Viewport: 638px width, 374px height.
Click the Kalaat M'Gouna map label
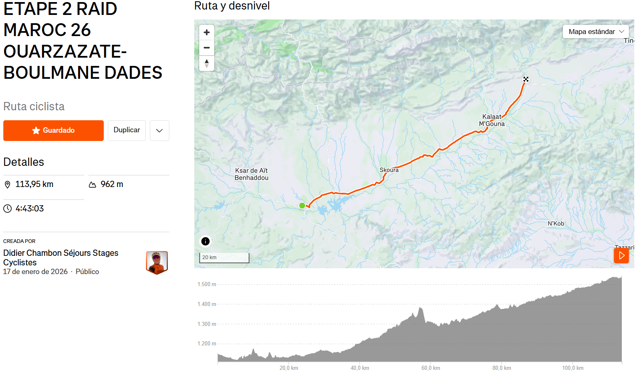492,120
